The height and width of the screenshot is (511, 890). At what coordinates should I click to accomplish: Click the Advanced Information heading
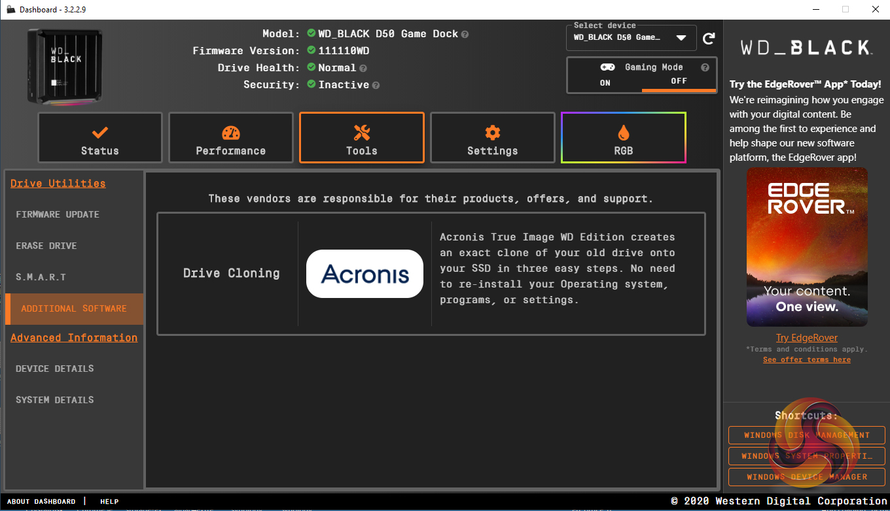[x=74, y=338]
